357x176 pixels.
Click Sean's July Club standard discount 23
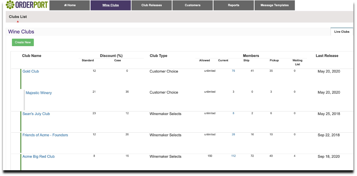[x=94, y=113]
